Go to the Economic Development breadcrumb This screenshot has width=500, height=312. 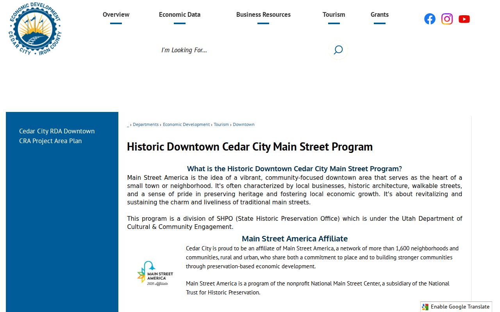click(x=186, y=124)
